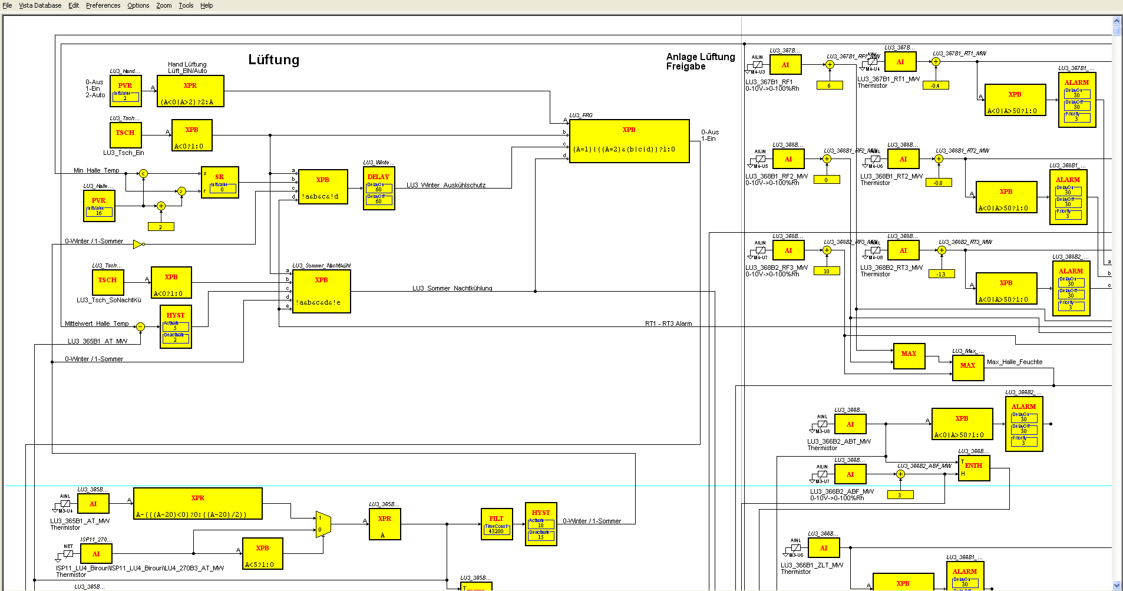
Task: Open the Zoom menu
Action: [x=164, y=5]
